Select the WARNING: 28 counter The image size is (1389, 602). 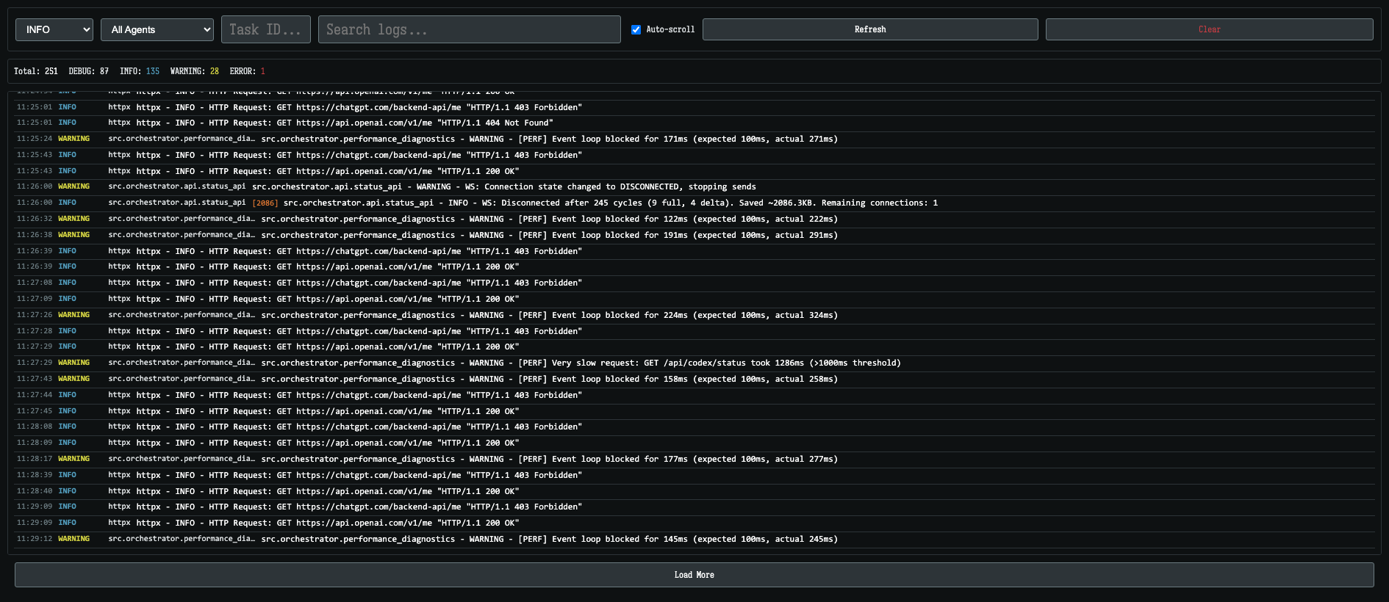[195, 71]
